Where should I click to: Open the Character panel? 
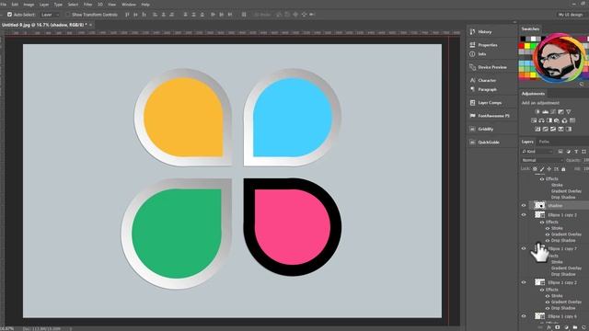point(487,80)
